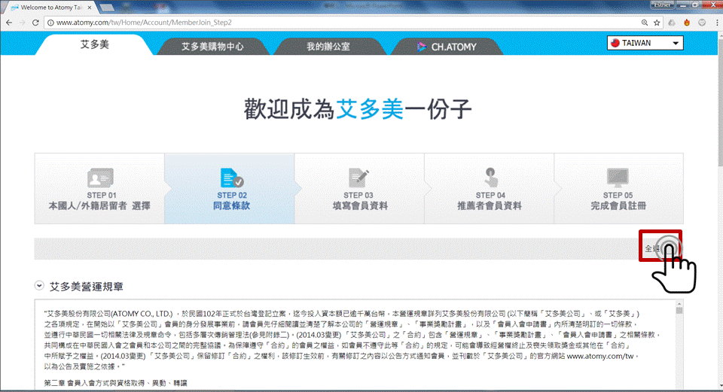Click the STEP 03 pencil form icon
This screenshot has height=392, width=723.
[358, 178]
